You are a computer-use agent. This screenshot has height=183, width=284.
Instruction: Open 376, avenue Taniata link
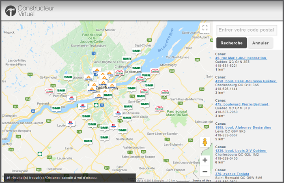tap(232, 174)
